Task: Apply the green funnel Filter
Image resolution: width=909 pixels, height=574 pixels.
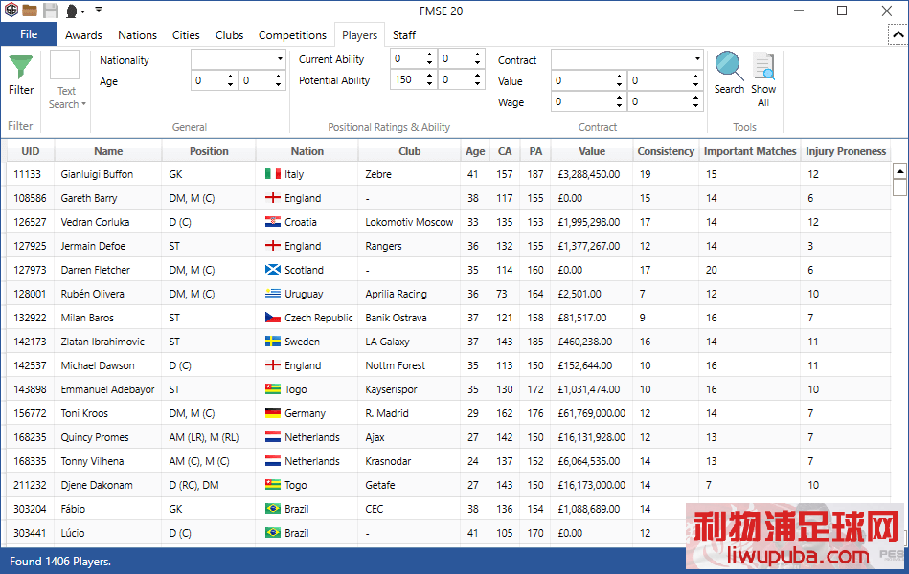Action: (21, 76)
